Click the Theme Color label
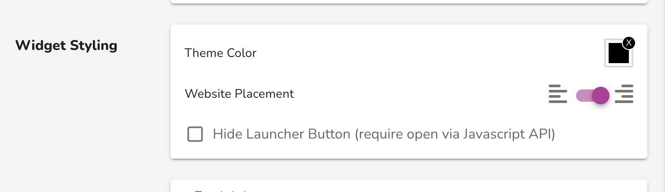The image size is (665, 192). coord(220,53)
